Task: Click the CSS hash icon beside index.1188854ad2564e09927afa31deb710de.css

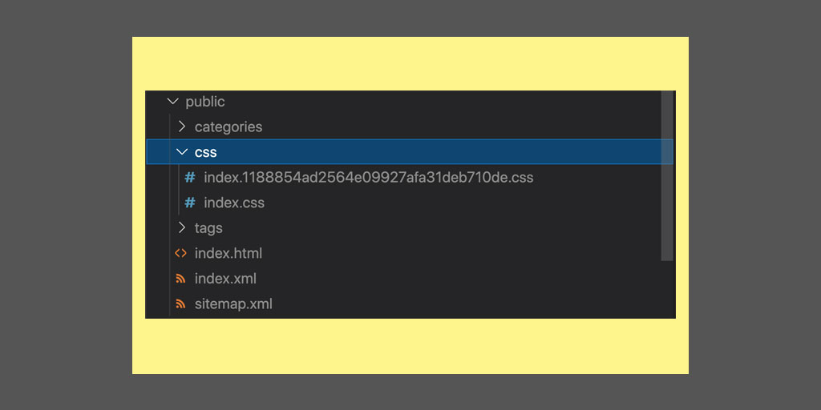Action: (190, 178)
